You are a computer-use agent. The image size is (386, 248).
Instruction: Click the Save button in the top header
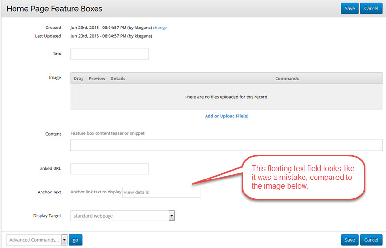tap(349, 9)
